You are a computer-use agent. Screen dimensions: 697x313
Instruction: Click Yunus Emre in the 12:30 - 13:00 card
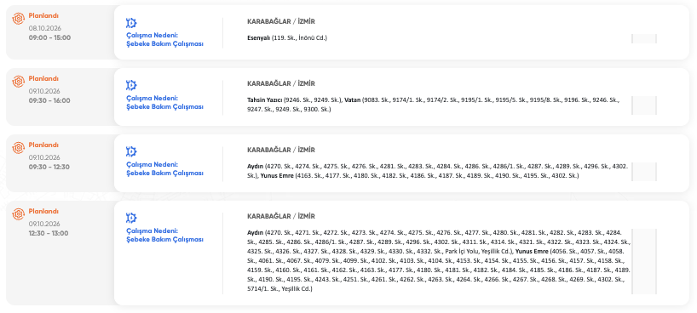click(x=532, y=252)
